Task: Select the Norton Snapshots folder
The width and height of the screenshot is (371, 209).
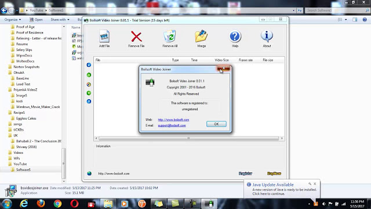Action: tap(26, 67)
